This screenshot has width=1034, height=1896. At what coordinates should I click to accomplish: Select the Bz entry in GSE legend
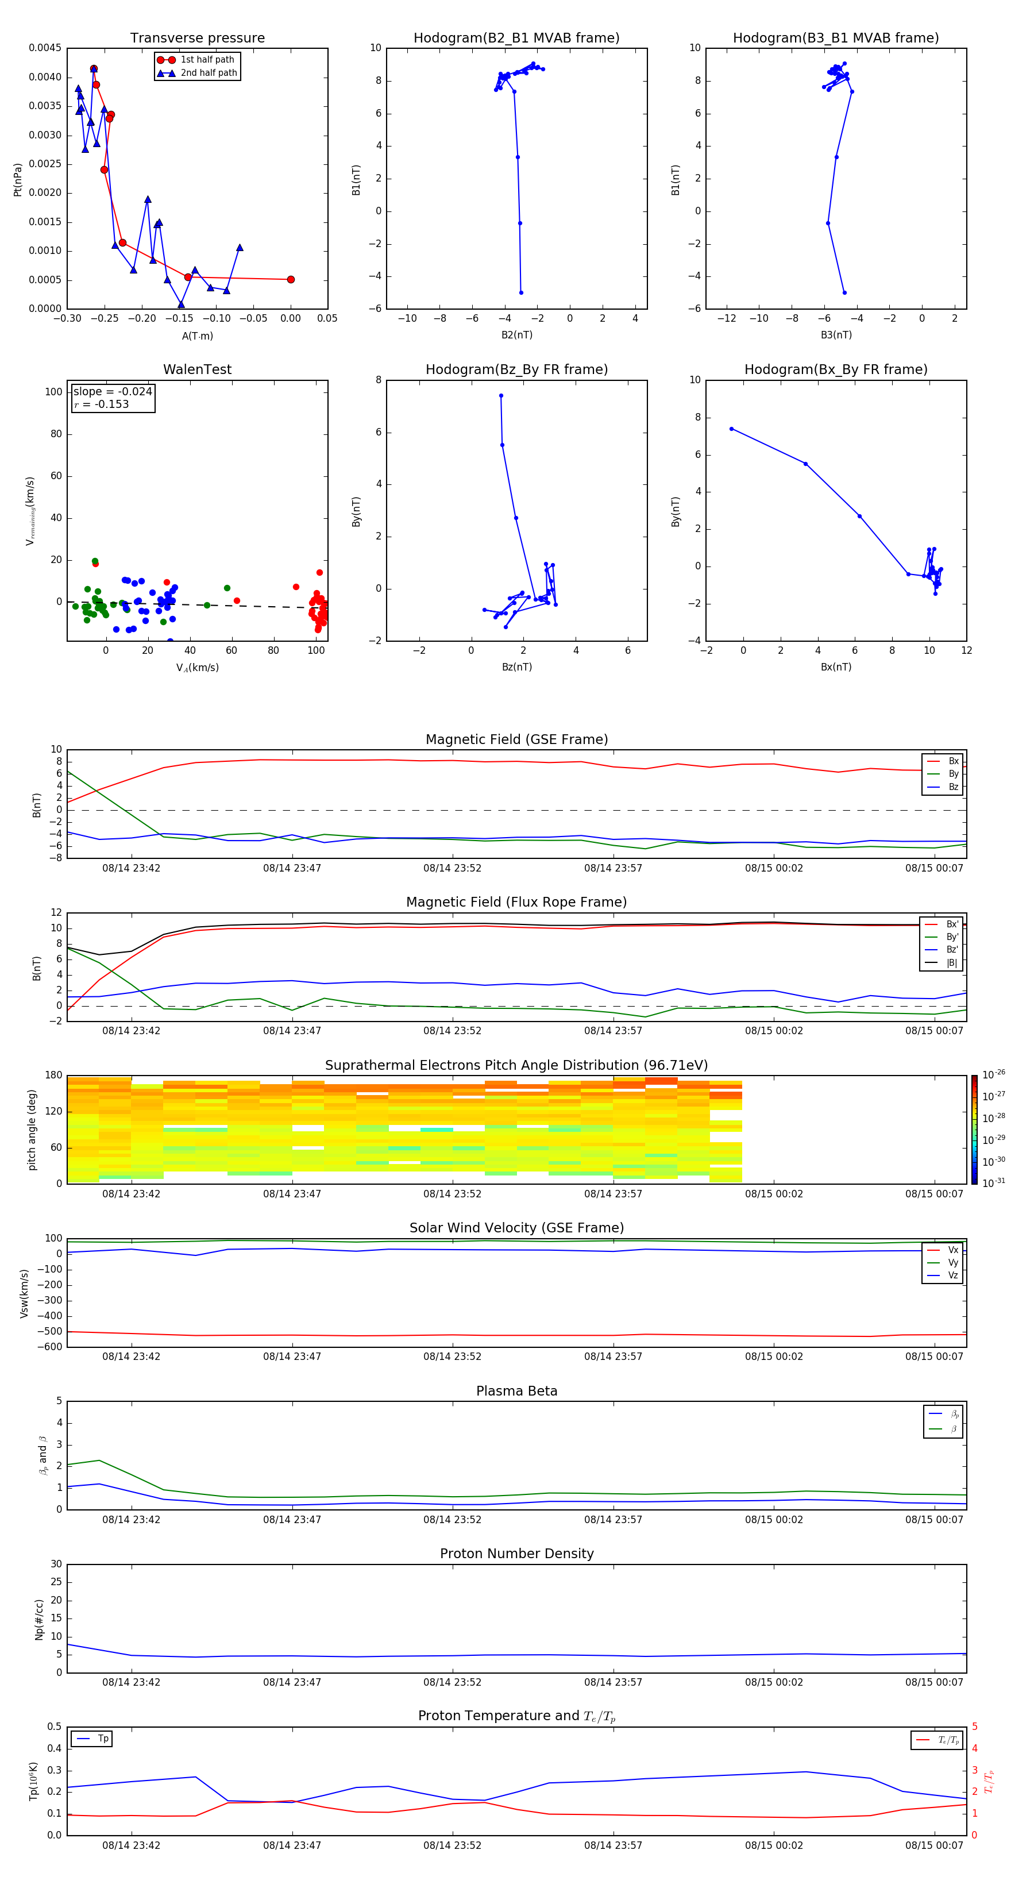943,787
